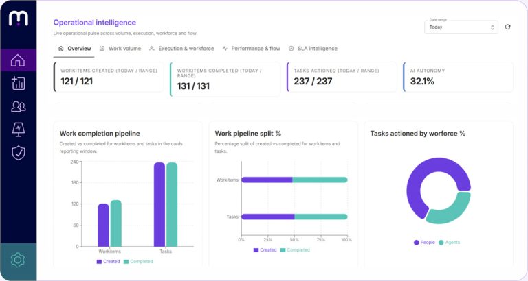Click the Tasks actioned by worforce % heading
Screen dimensions: 528x281
tap(417, 133)
